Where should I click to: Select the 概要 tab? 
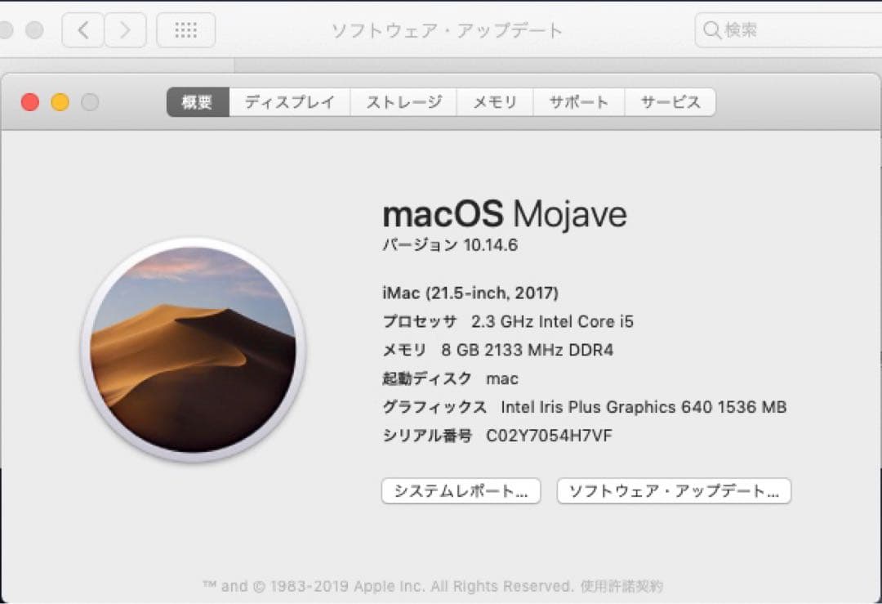coord(198,102)
